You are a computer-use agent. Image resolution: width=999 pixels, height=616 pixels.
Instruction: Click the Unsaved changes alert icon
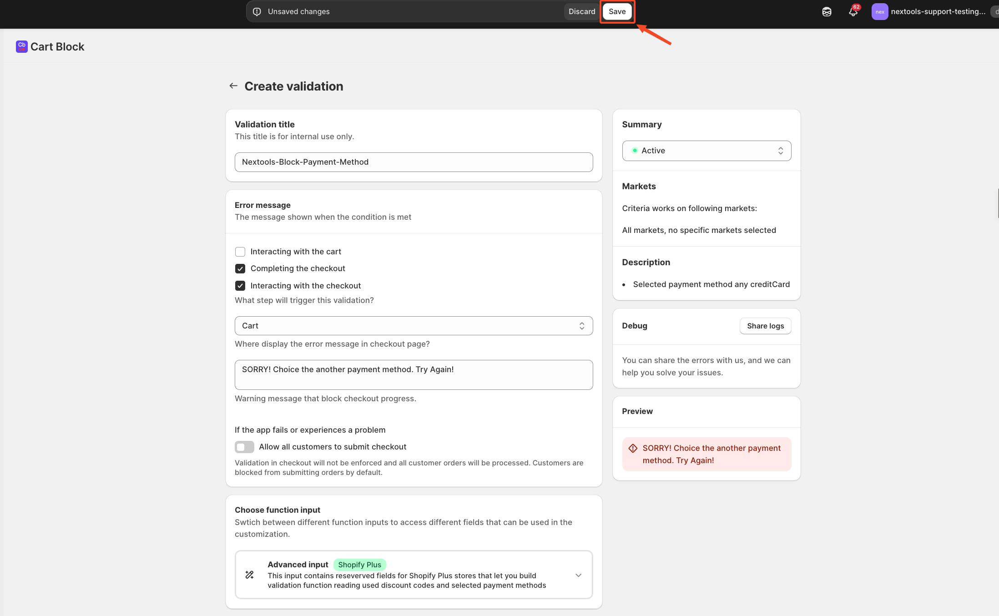(x=257, y=12)
